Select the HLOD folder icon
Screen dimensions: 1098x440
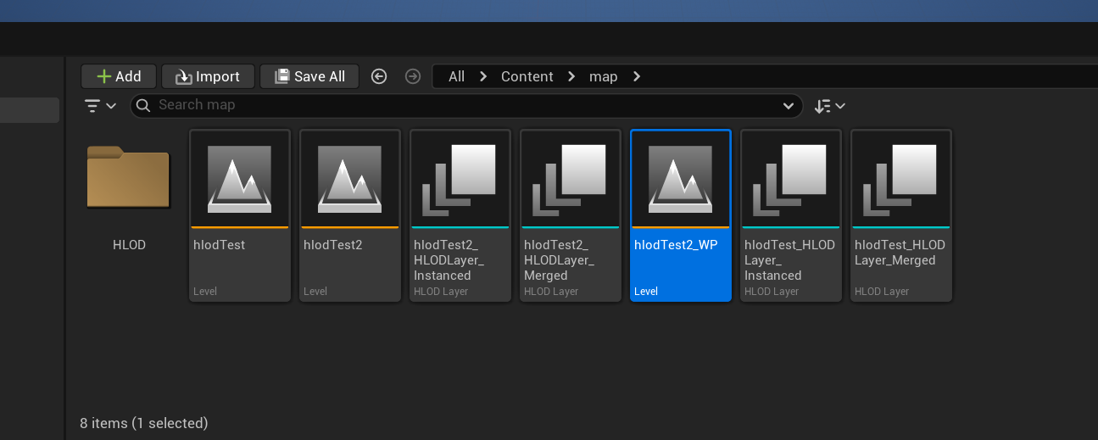pos(129,177)
